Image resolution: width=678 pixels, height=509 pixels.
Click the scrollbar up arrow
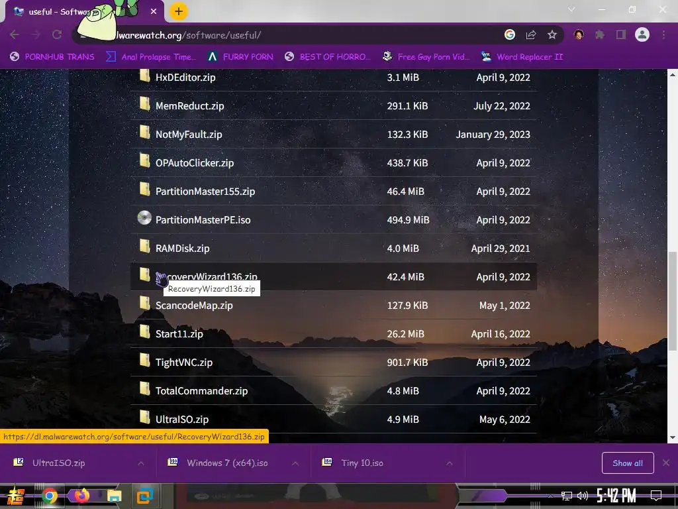673,75
